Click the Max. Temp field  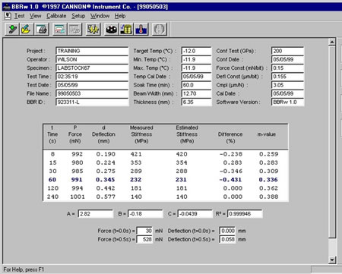196,68
